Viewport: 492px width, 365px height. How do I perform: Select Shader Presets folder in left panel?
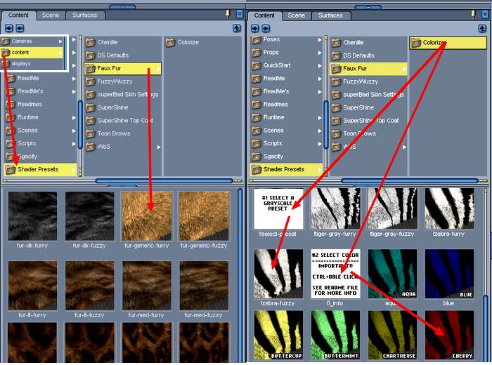[41, 169]
